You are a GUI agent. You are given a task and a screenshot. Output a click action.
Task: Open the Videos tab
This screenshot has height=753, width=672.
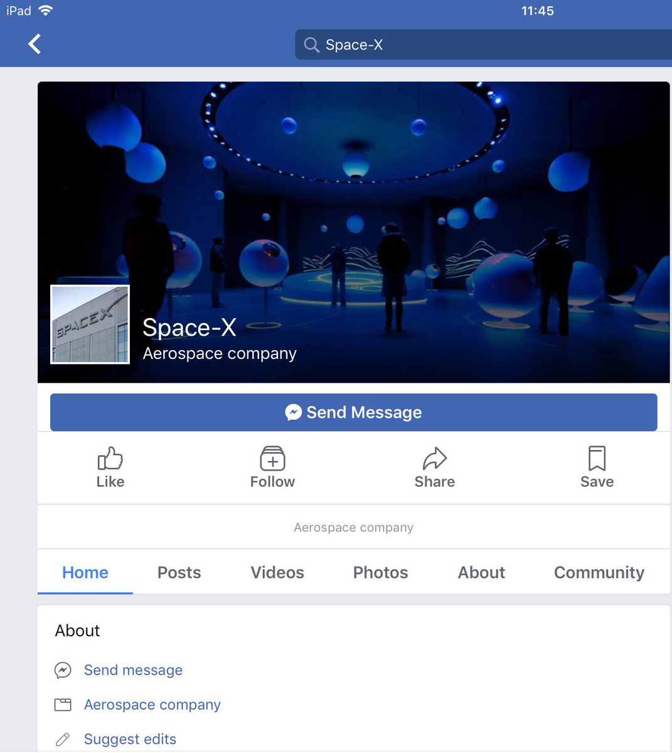point(277,572)
